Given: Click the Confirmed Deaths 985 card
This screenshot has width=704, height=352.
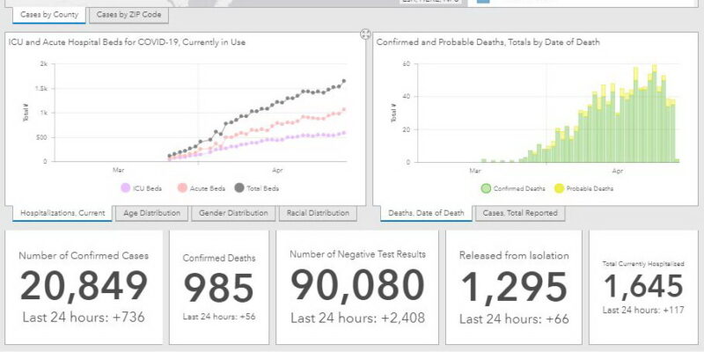Looking at the screenshot, I should 219,287.
